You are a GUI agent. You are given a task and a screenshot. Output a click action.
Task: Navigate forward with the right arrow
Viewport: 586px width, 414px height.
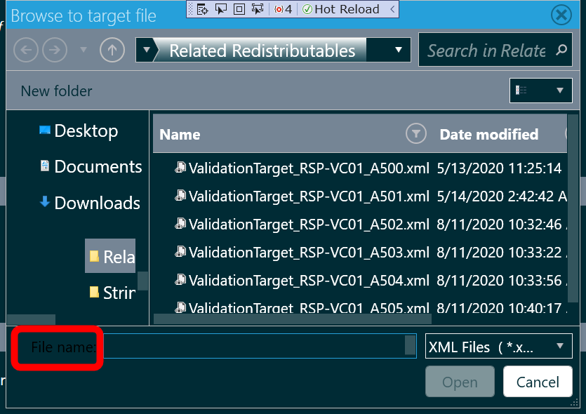pyautogui.click(x=55, y=50)
